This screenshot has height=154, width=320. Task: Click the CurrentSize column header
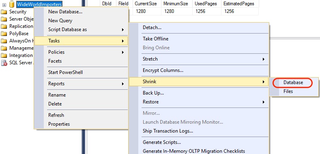pyautogui.click(x=146, y=4)
